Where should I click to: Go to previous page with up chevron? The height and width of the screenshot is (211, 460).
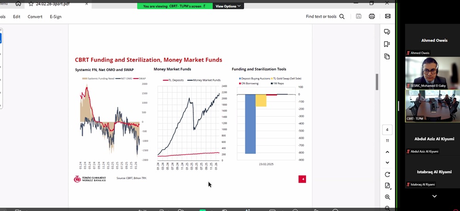387,152
